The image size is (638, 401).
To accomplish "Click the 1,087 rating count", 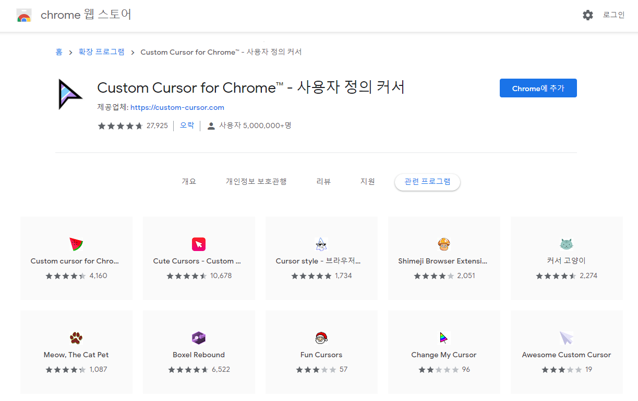I will [99, 370].
